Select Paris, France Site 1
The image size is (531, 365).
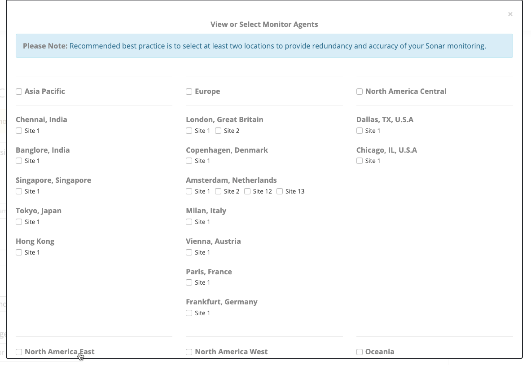(x=189, y=282)
